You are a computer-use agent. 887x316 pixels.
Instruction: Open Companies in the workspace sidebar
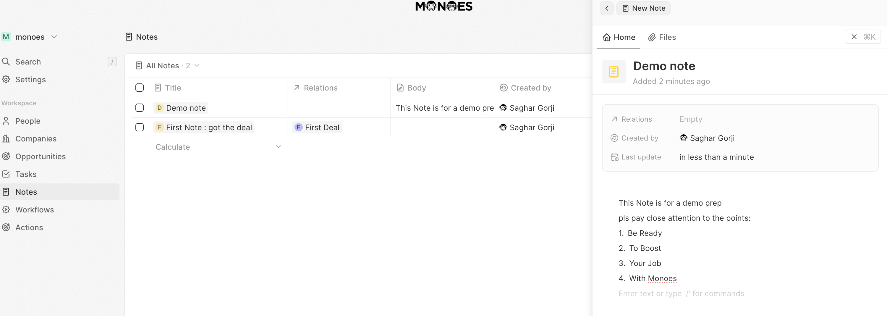tap(35, 138)
